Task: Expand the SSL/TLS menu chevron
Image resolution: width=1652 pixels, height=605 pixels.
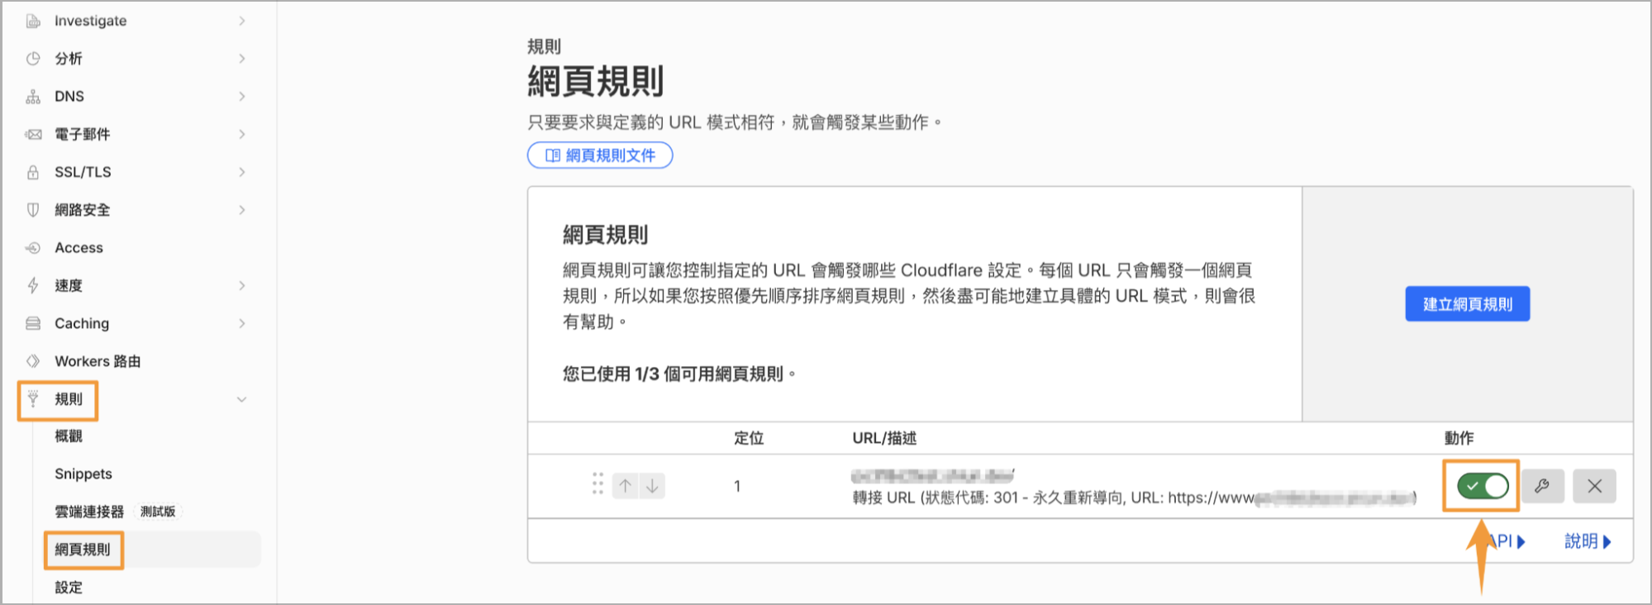Action: coord(242,172)
